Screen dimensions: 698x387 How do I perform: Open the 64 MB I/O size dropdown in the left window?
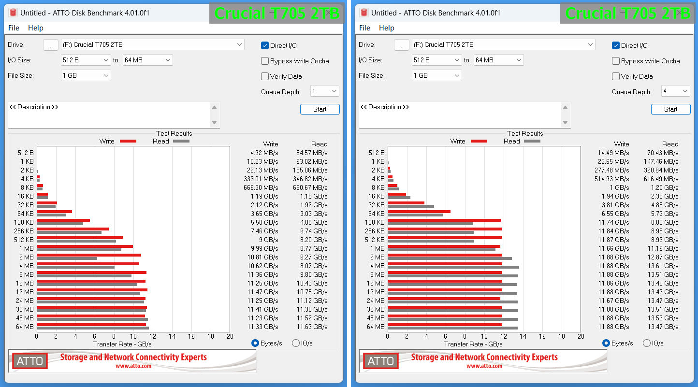coord(147,60)
